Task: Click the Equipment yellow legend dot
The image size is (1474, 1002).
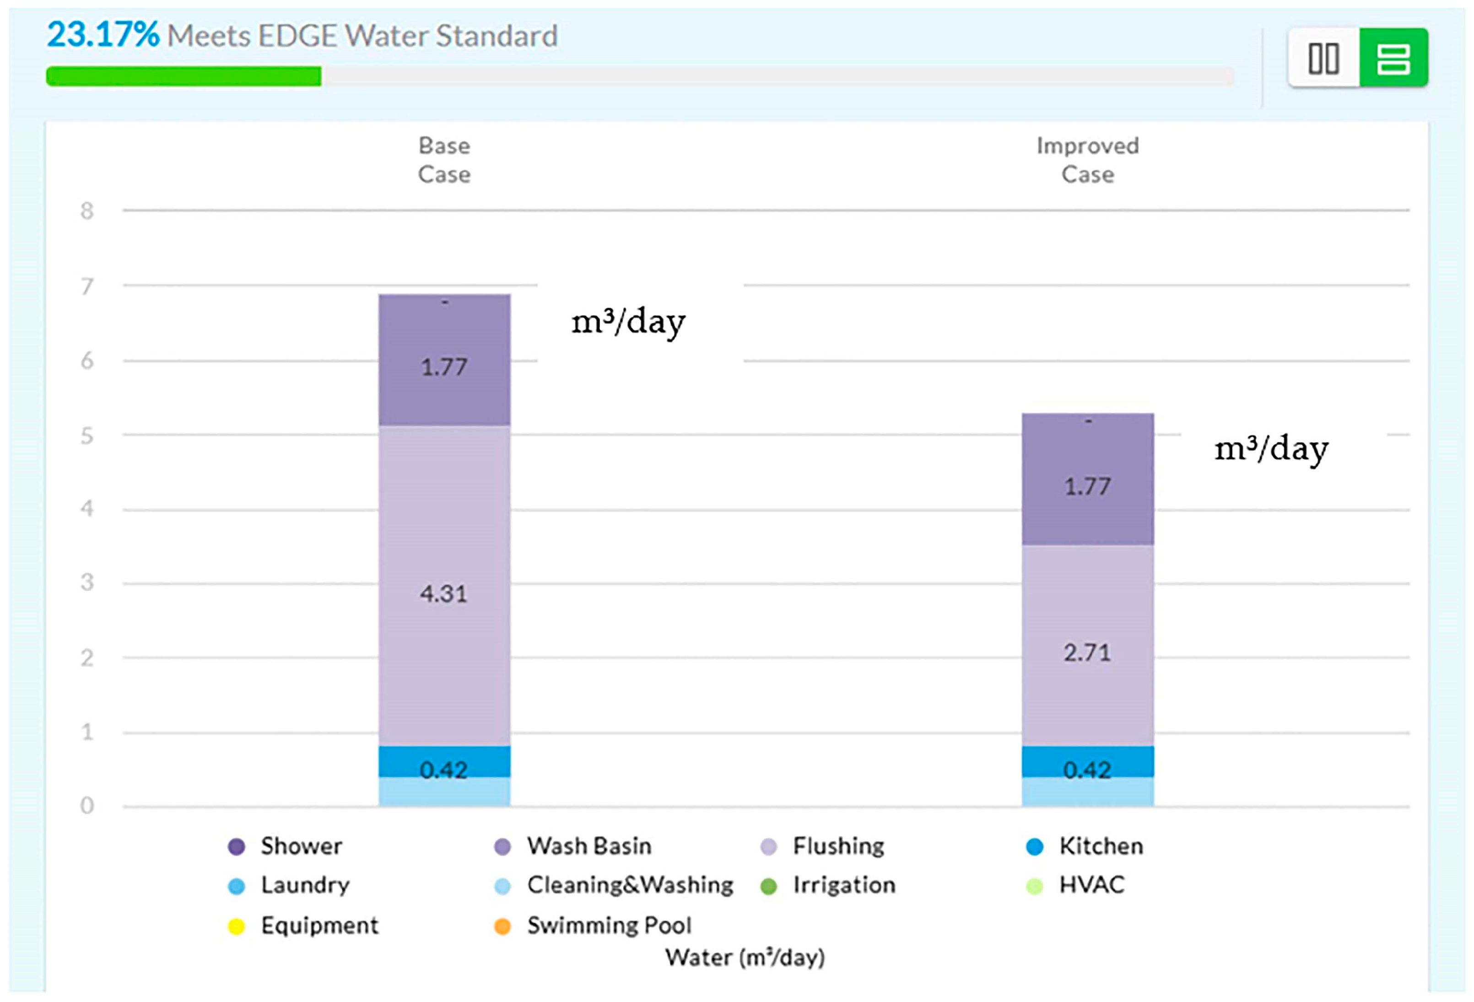Action: coord(237,927)
